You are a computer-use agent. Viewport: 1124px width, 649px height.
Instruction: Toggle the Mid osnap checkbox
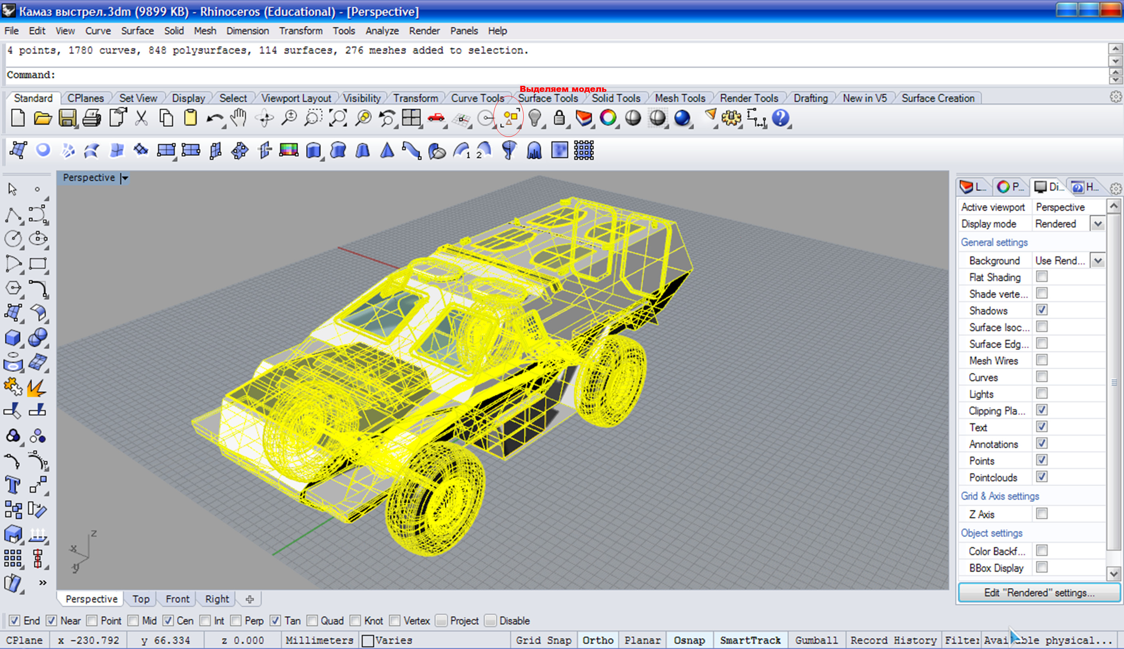tap(133, 621)
